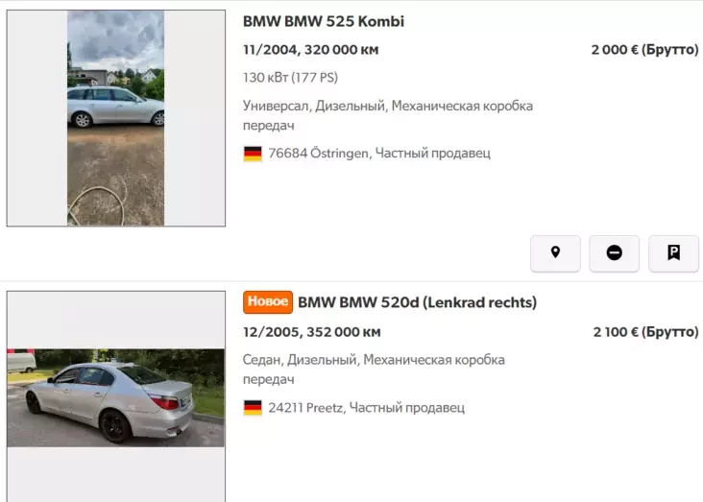Click the 11/2004, 320 000 км details line
The width and height of the screenshot is (703, 502).
coord(311,50)
